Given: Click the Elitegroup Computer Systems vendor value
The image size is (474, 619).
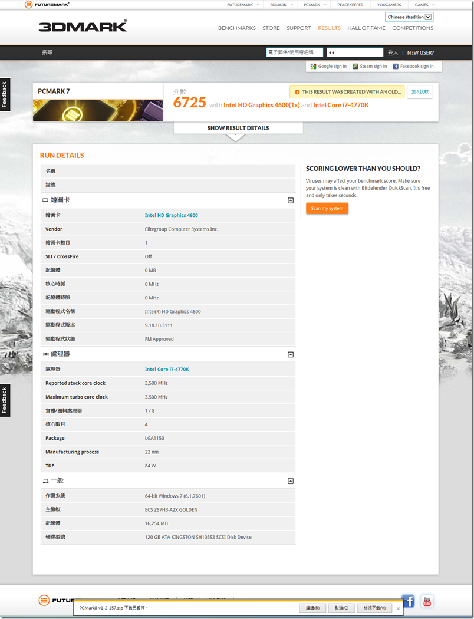Looking at the screenshot, I should coord(182,229).
